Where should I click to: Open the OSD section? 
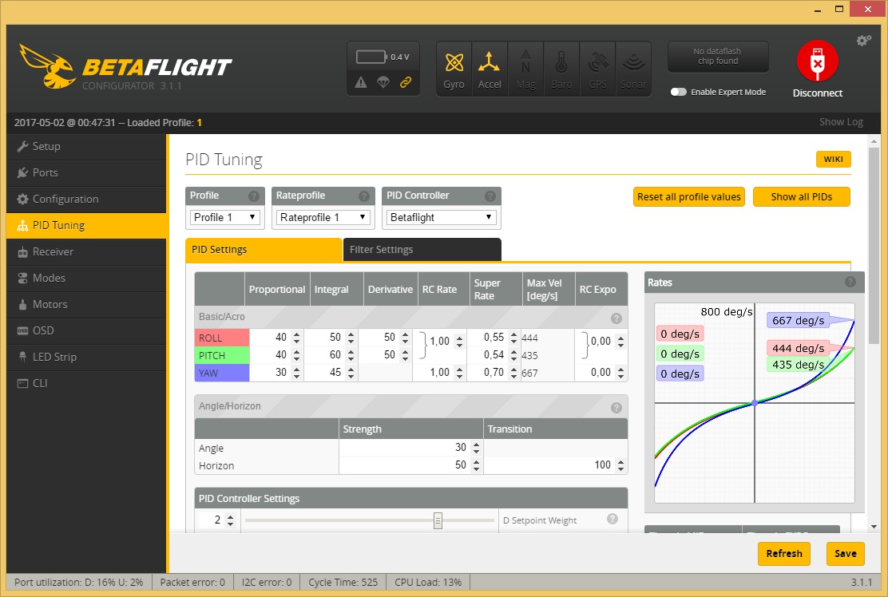(x=87, y=330)
